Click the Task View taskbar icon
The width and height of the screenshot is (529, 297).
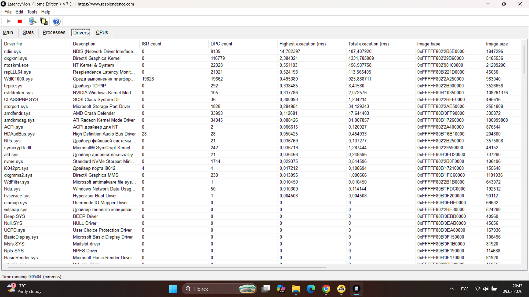(266, 289)
